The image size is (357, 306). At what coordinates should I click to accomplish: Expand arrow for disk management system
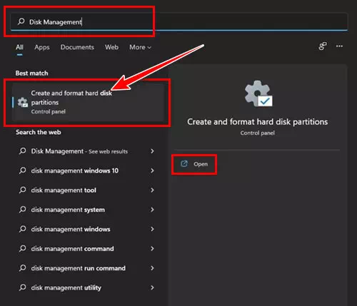point(152,210)
